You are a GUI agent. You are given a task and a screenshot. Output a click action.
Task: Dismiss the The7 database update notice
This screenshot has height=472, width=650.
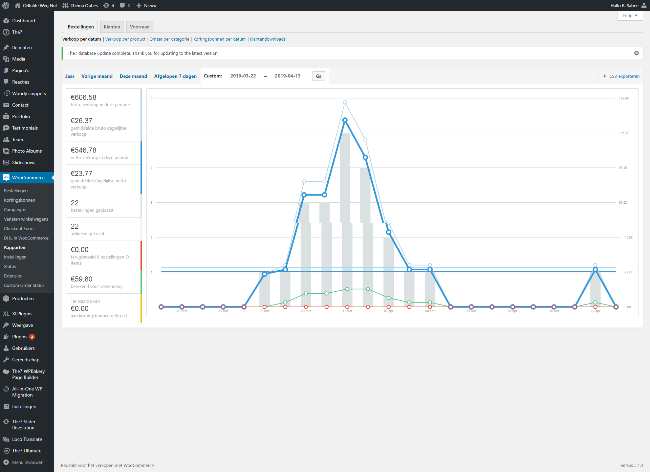(636, 53)
